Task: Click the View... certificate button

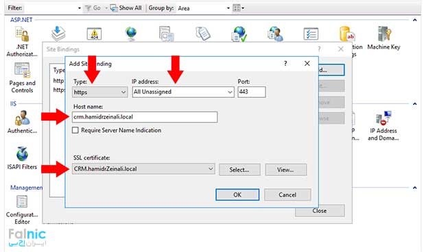Action: click(286, 170)
